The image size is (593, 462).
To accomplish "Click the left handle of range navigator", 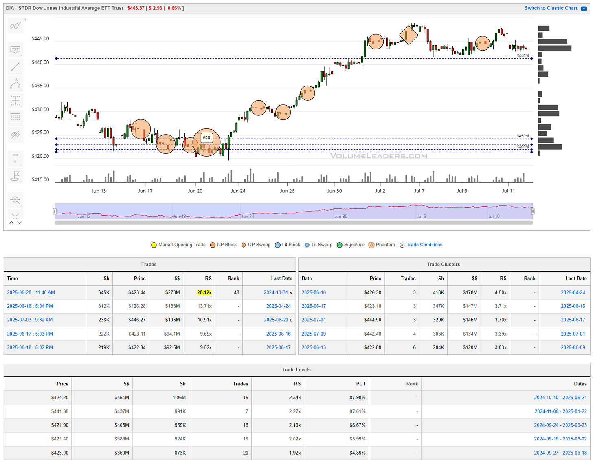I will (x=55, y=211).
